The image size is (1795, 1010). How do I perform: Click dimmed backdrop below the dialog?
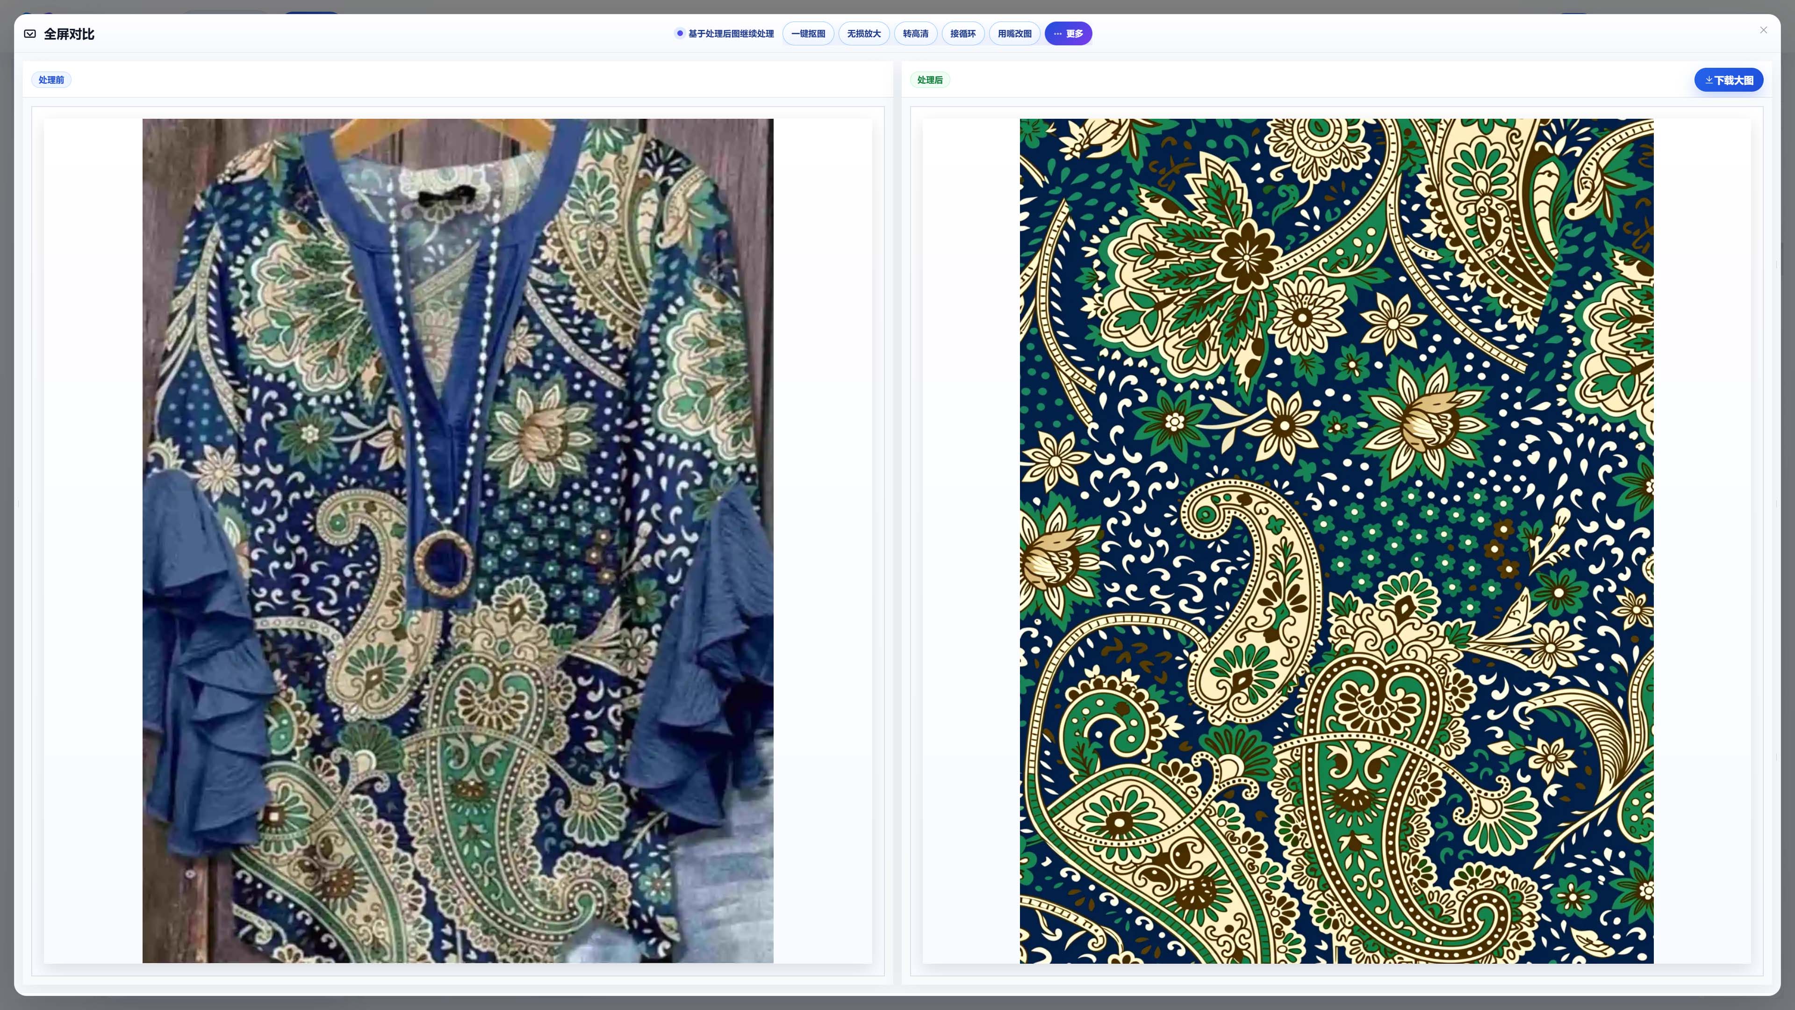[x=897, y=1004]
